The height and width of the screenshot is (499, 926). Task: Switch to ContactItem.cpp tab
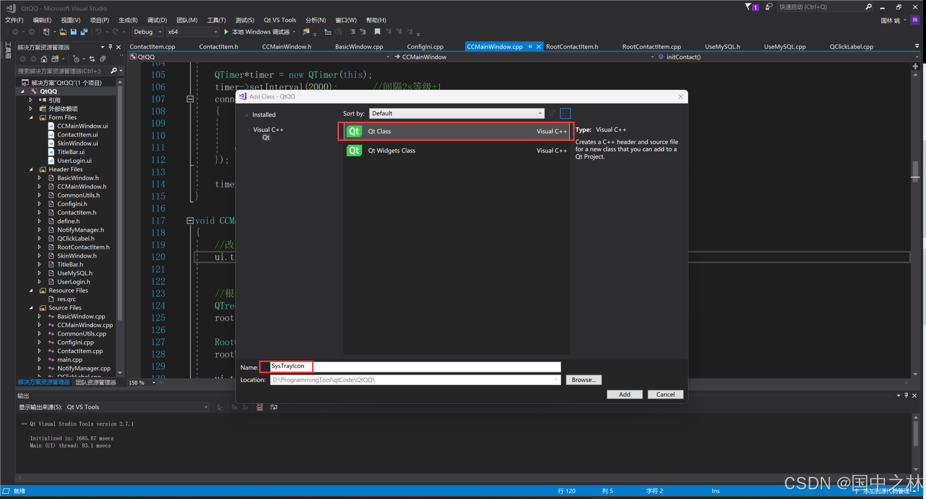pos(152,47)
